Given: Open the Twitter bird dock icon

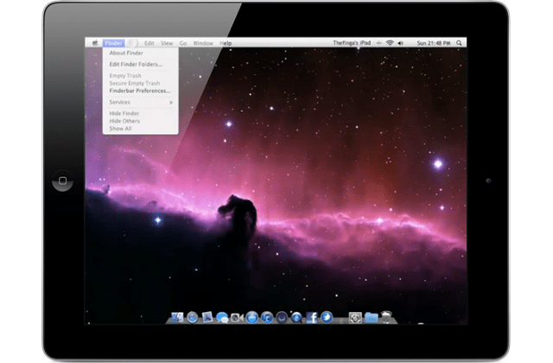Looking at the screenshot, I should (327, 317).
